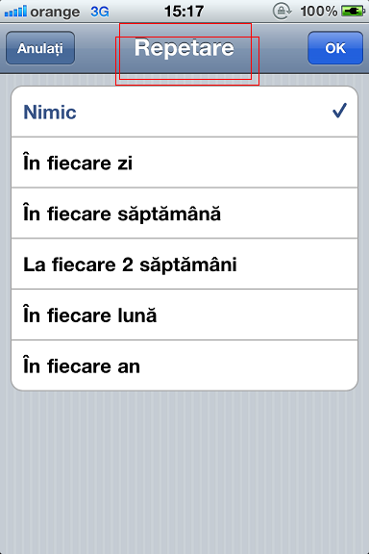
Task: Tap the orange carrier name
Action: (x=55, y=13)
